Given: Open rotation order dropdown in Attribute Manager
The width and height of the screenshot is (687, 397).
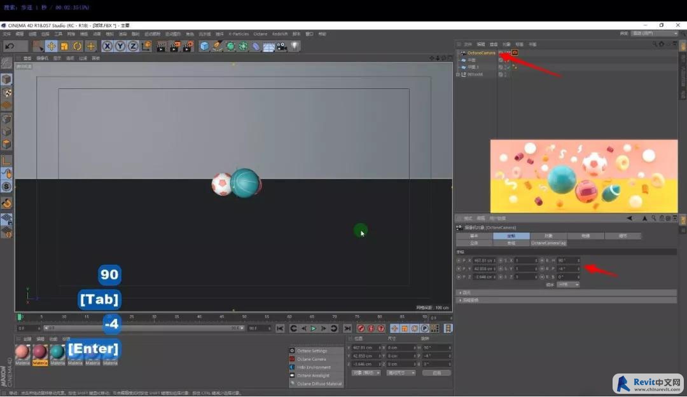Looking at the screenshot, I should (568, 285).
